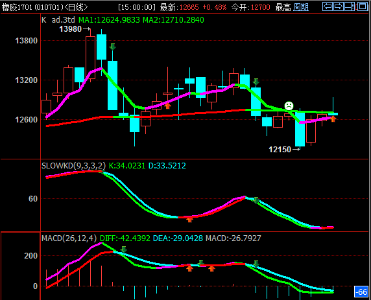The image size is (371, 300).
Task: Click the green sell arrow near 13800
Action: tap(113, 47)
